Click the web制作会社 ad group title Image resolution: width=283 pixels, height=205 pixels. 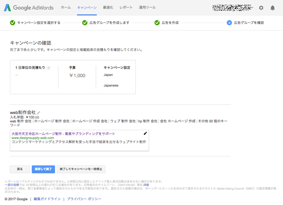pos(23,113)
